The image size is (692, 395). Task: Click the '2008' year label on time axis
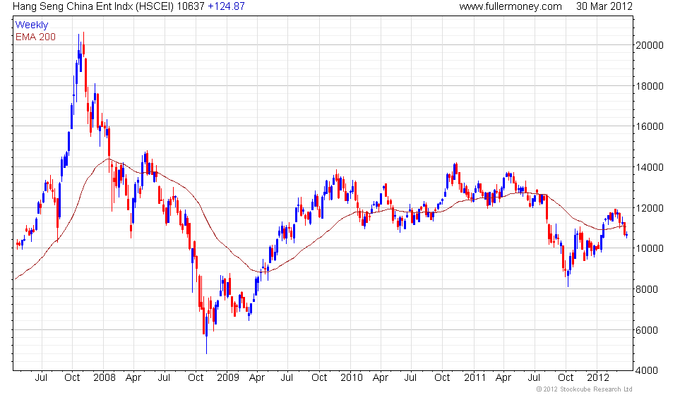105,378
